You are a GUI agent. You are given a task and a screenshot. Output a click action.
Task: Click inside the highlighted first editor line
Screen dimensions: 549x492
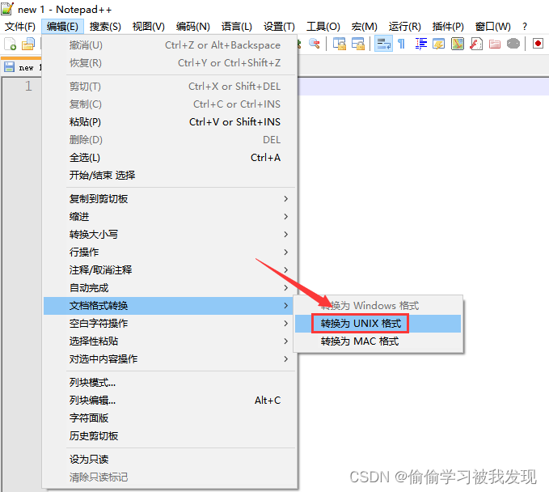point(423,87)
